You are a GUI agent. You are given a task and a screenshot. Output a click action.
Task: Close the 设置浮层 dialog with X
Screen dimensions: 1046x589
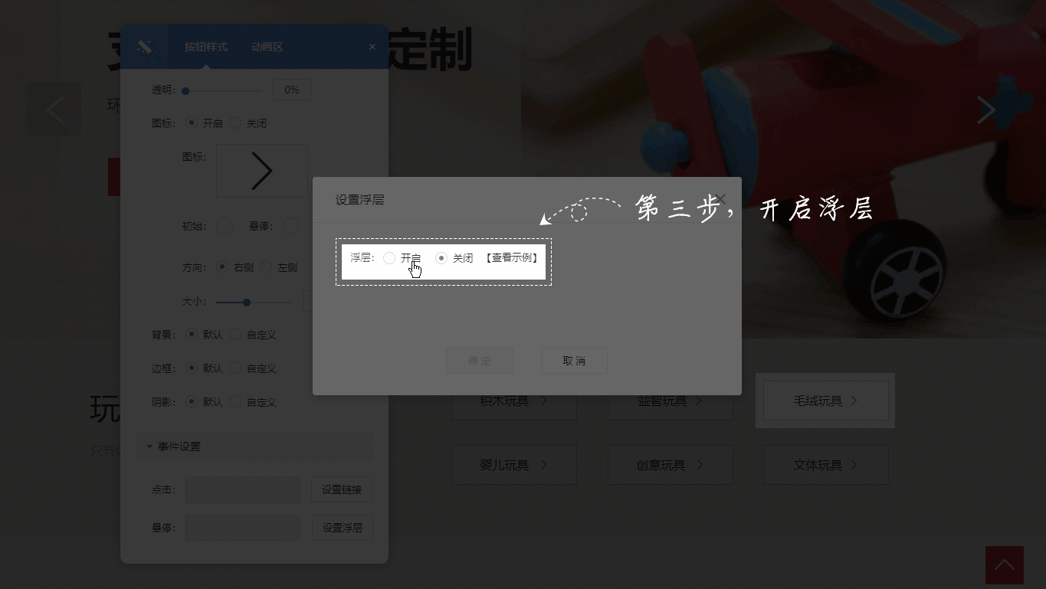[720, 199]
